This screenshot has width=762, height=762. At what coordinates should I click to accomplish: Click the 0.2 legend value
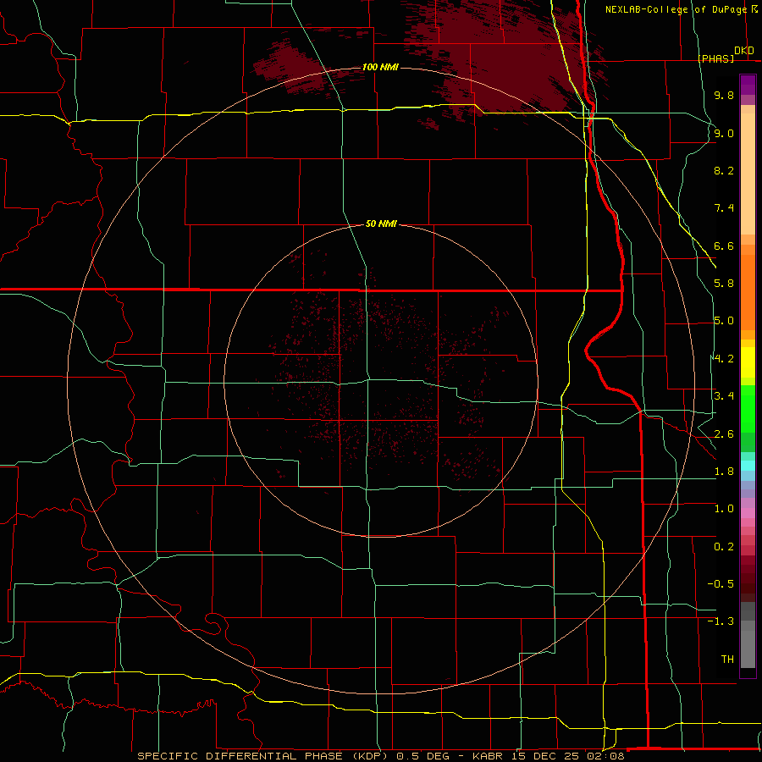point(724,547)
